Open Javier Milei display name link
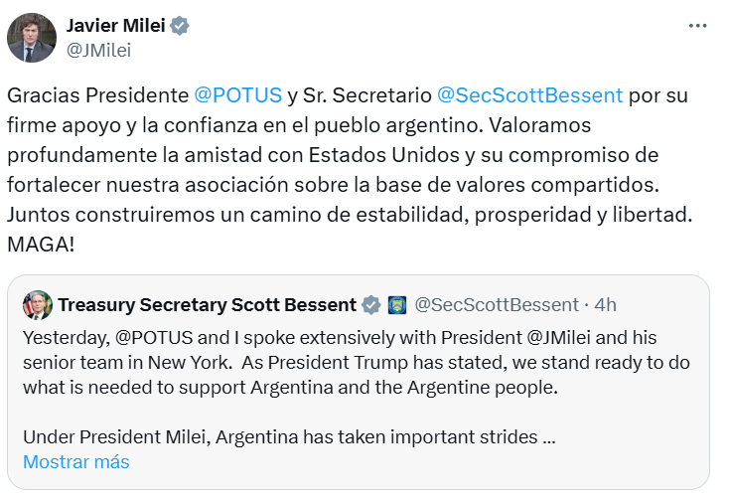 pos(114,26)
